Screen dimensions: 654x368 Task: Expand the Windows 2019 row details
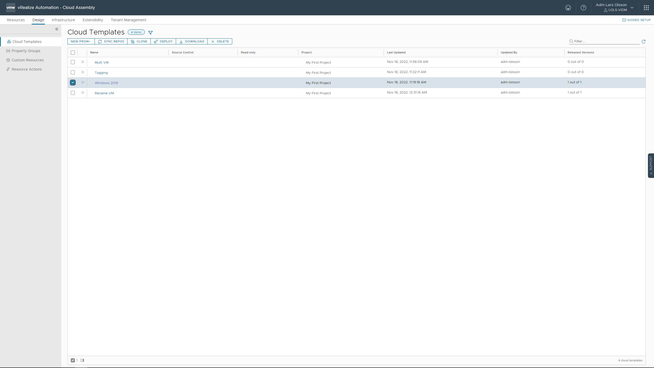point(83,83)
